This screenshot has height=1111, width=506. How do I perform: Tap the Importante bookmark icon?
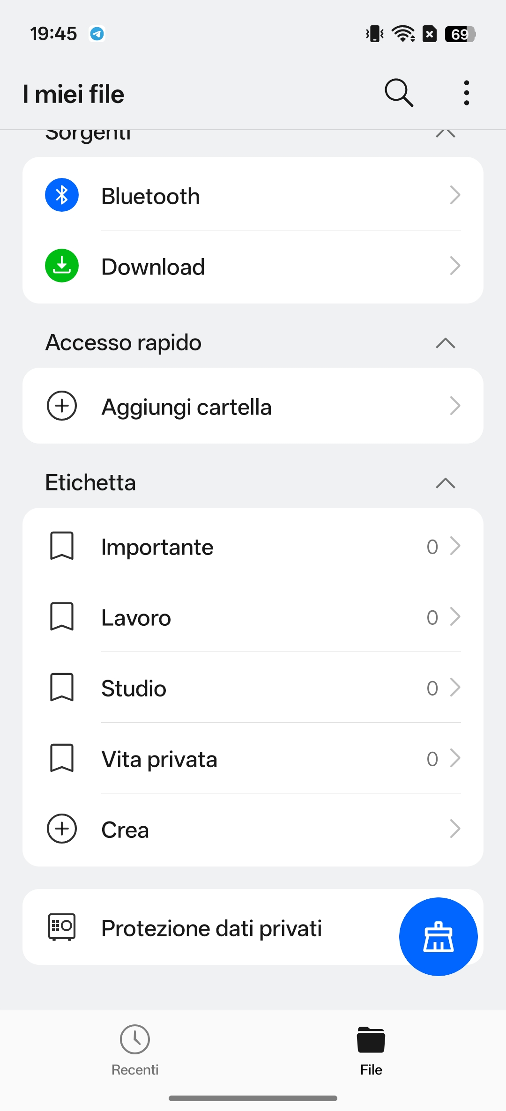point(62,546)
